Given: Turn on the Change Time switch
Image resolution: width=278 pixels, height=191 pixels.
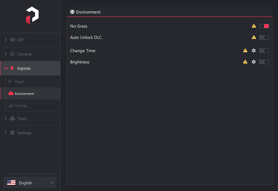Looking at the screenshot, I should coord(264,51).
